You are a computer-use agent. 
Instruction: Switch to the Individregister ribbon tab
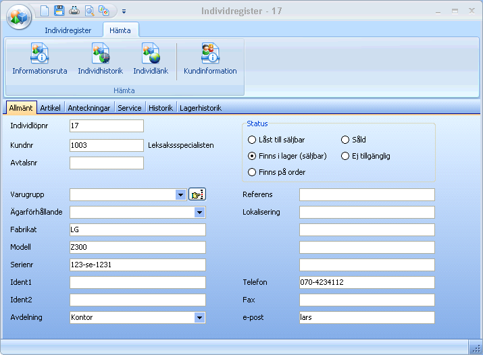pos(68,30)
